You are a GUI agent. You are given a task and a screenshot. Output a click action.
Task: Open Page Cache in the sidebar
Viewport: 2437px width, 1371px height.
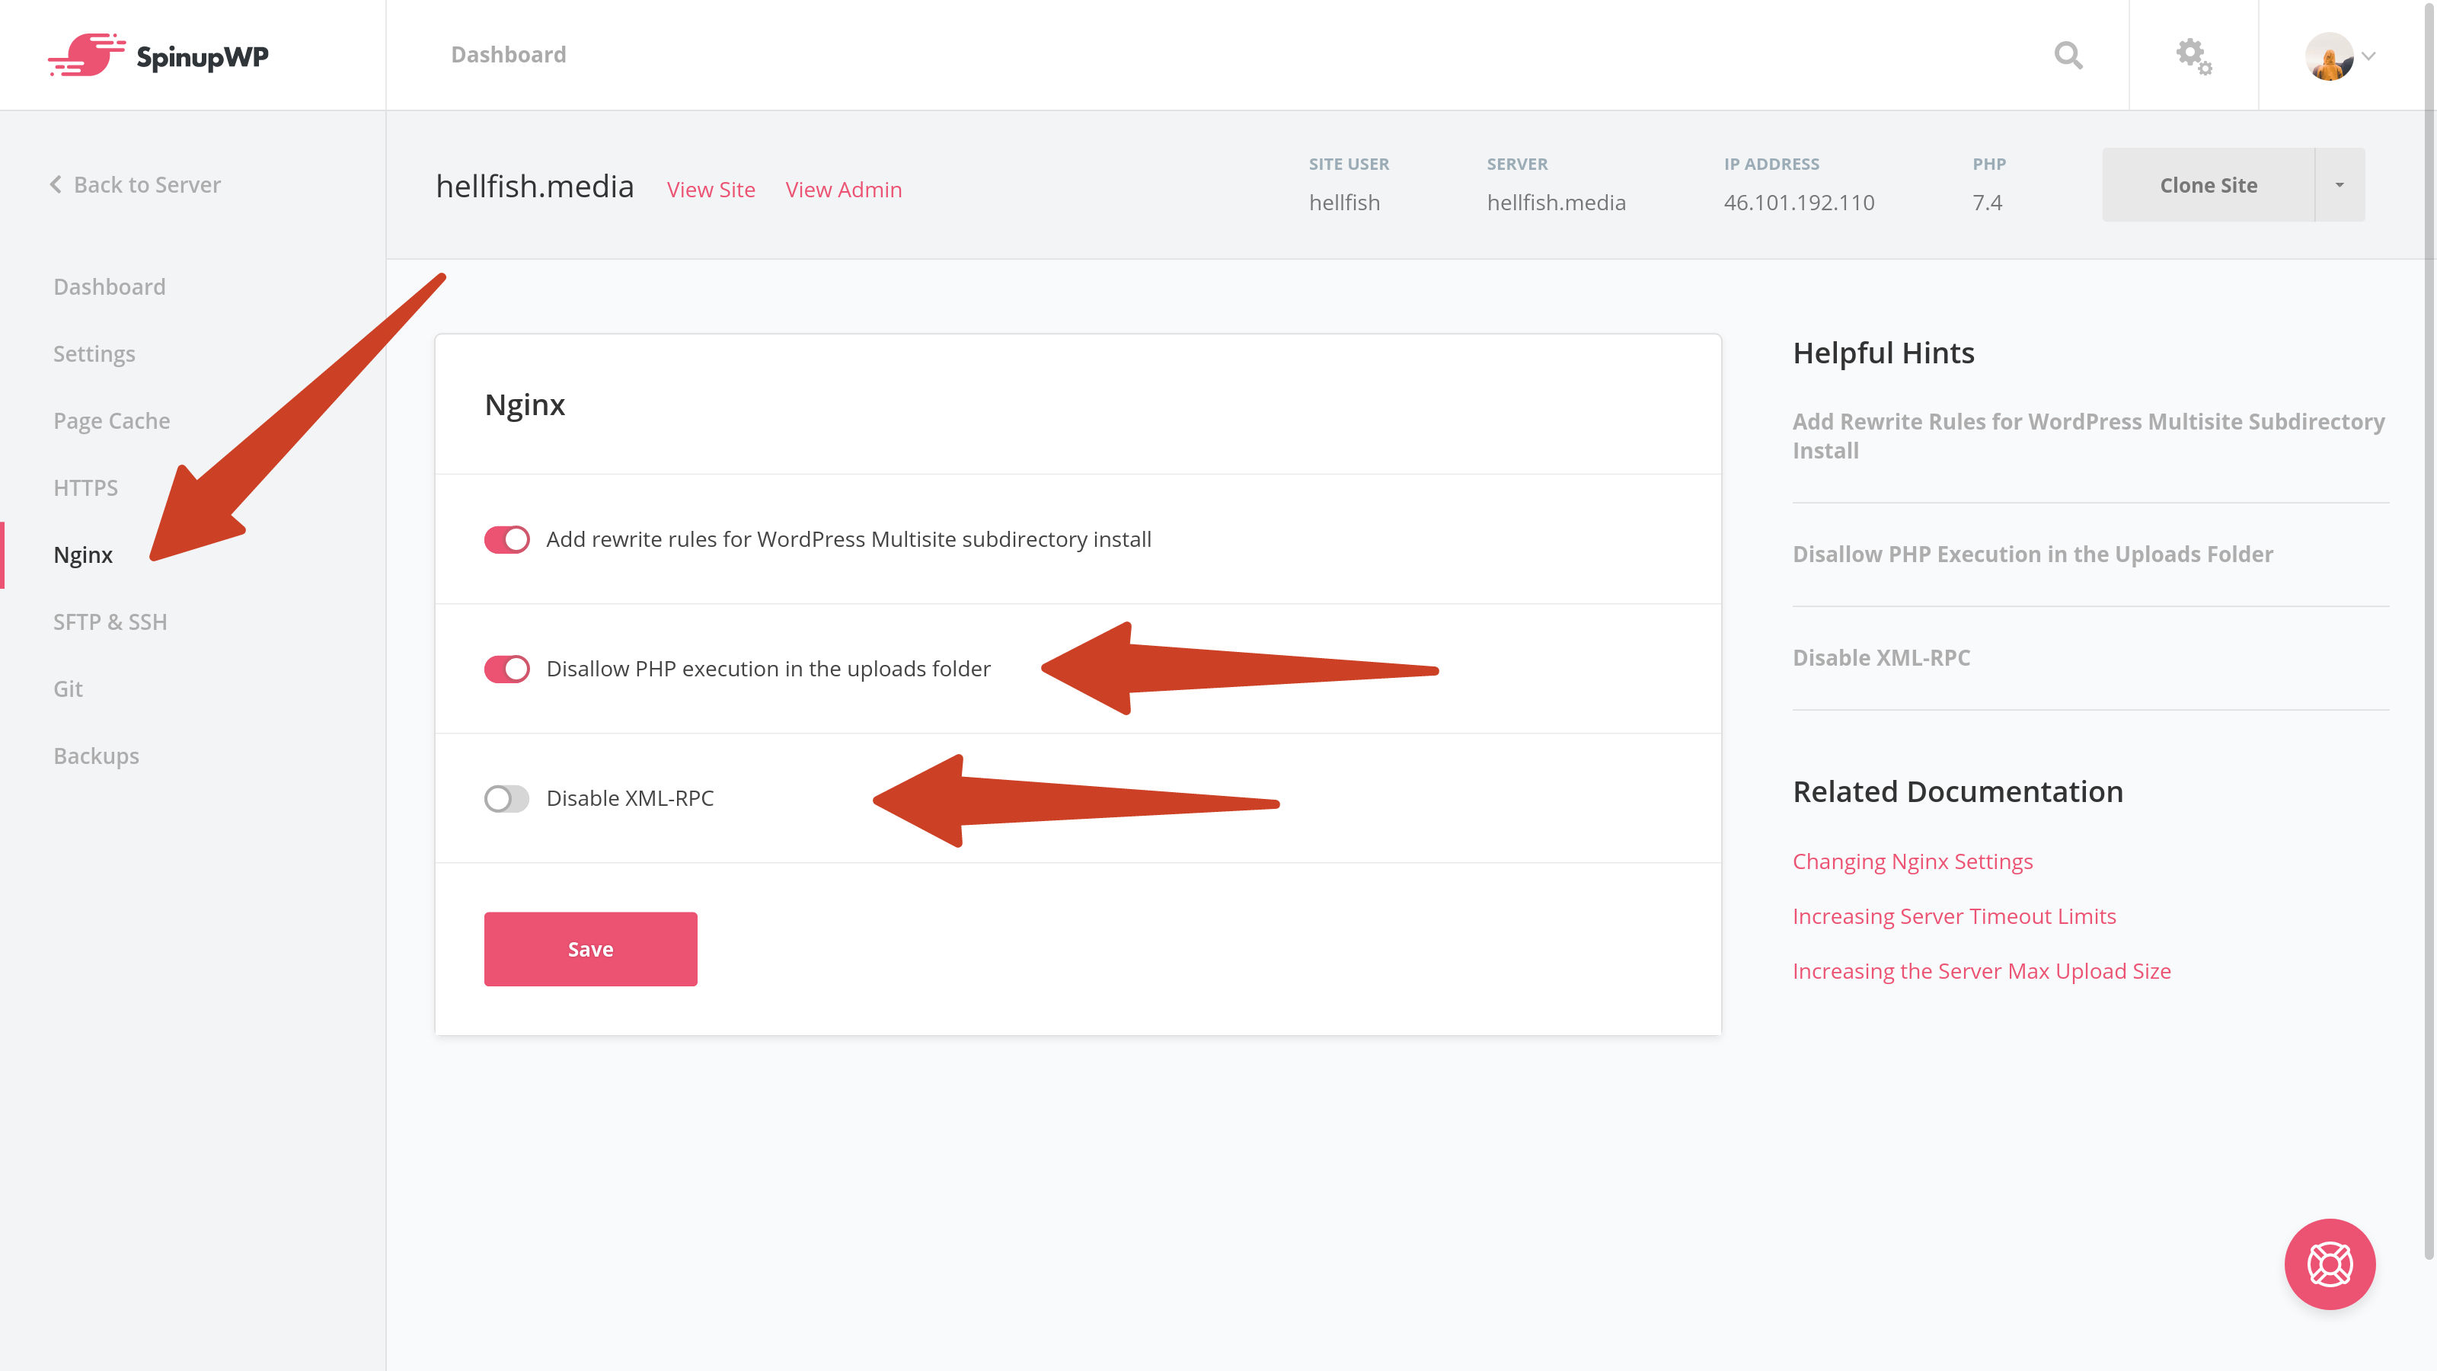[x=112, y=421]
